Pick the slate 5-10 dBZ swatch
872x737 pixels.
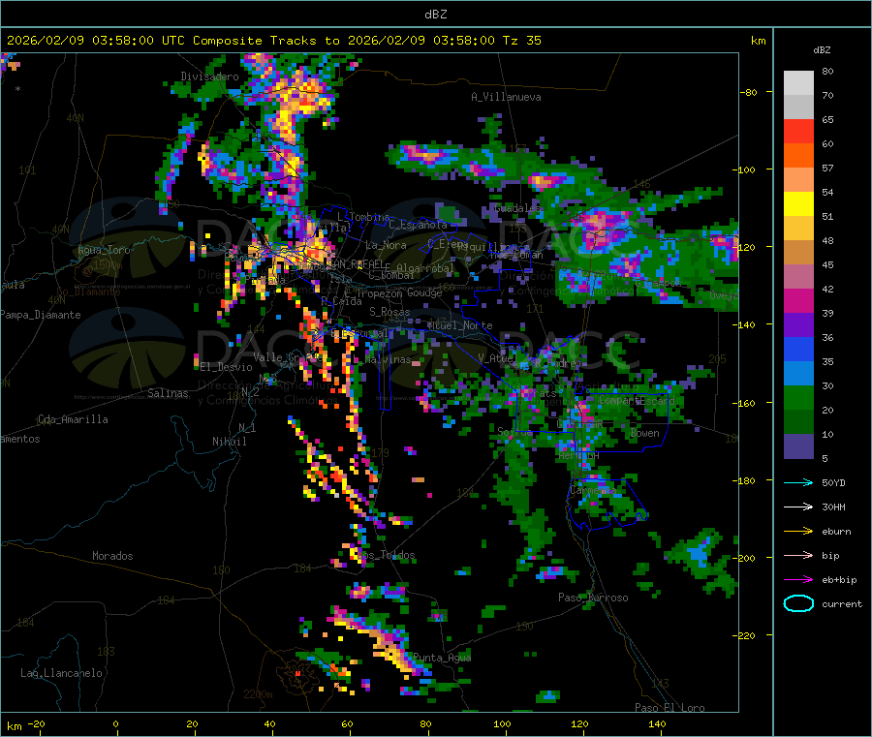click(x=798, y=446)
